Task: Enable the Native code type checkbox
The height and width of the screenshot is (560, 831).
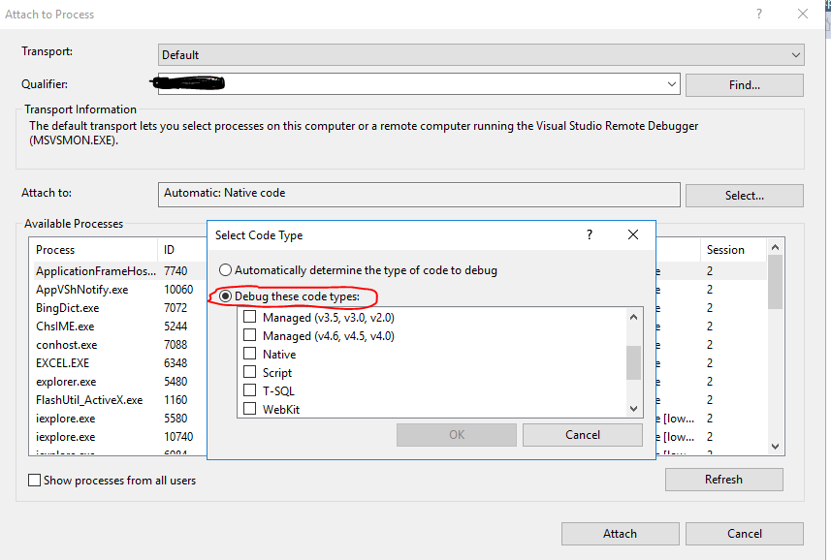Action: click(x=250, y=355)
